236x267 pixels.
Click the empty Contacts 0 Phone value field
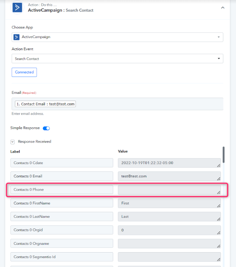point(169,190)
